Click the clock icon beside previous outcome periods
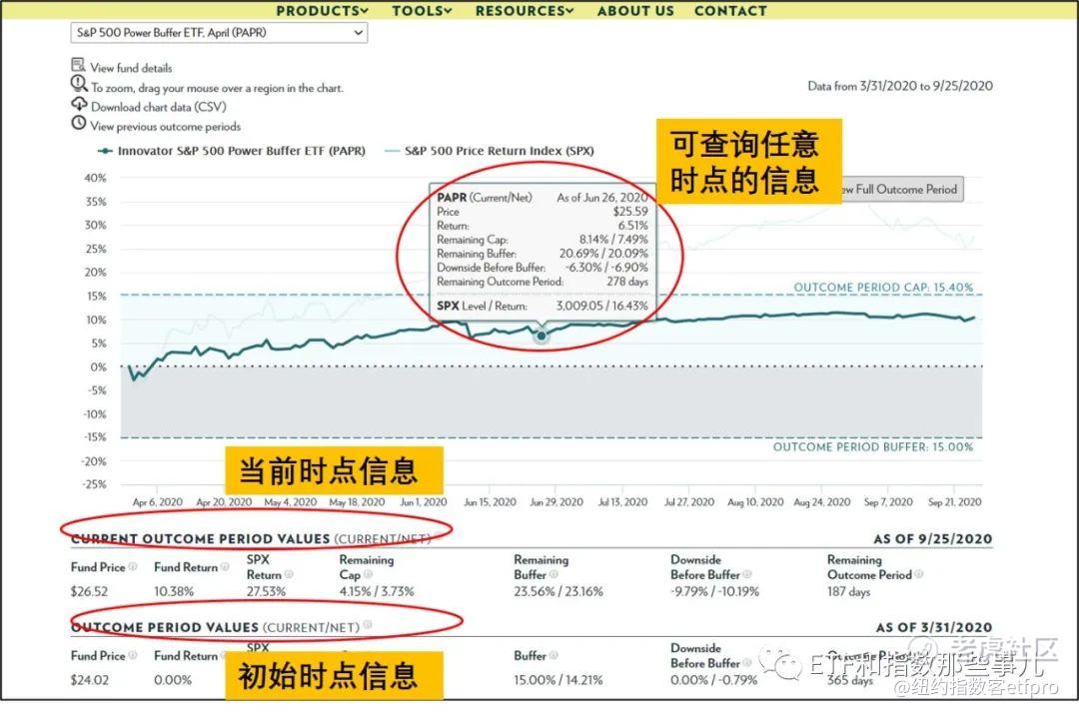Screen dimensions: 1079x712 tap(79, 124)
